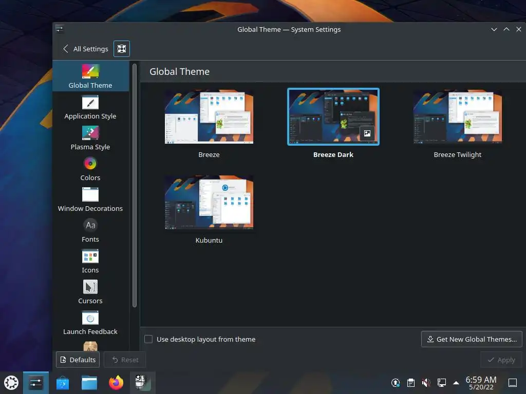This screenshot has height=394, width=526.
Task: Click the Breeze Twilight label
Action: [x=458, y=155]
